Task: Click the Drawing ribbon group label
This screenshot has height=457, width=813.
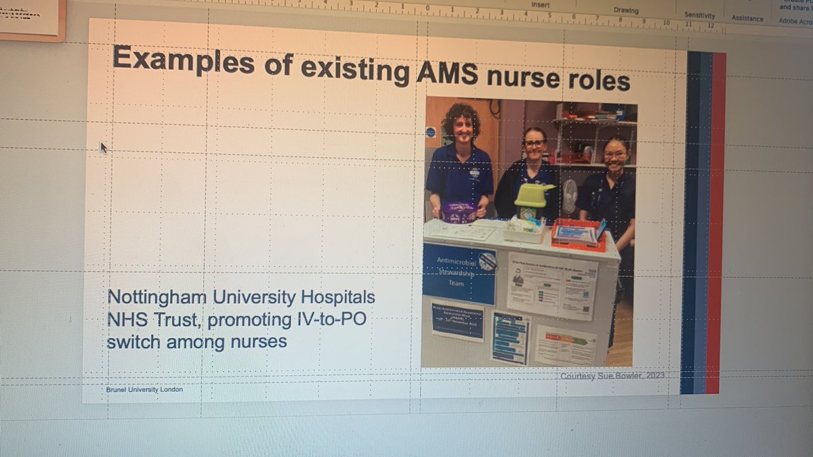Action: coord(626,10)
